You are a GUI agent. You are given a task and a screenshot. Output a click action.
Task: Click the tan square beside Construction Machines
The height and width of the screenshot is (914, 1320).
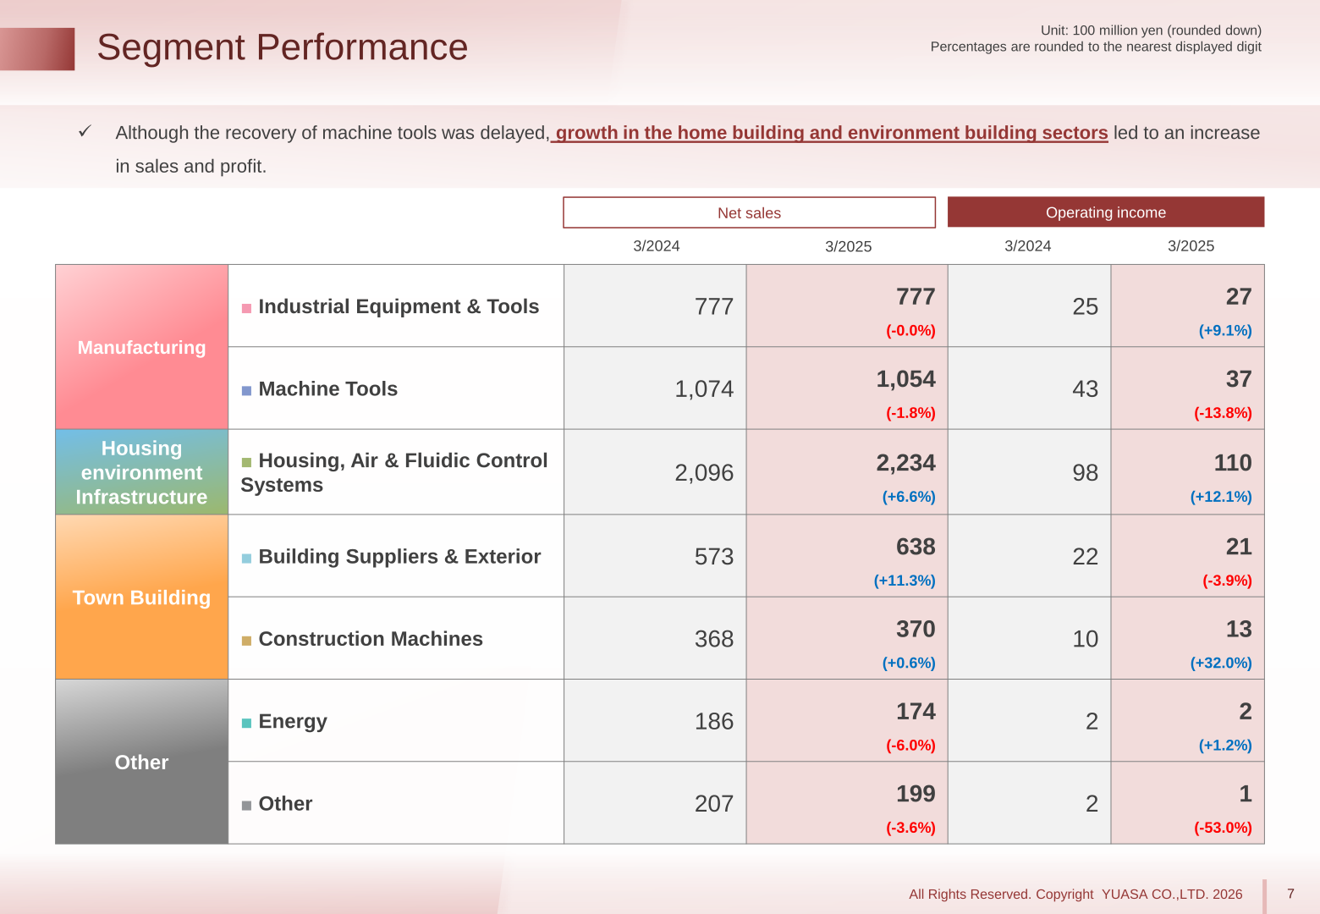coord(246,641)
